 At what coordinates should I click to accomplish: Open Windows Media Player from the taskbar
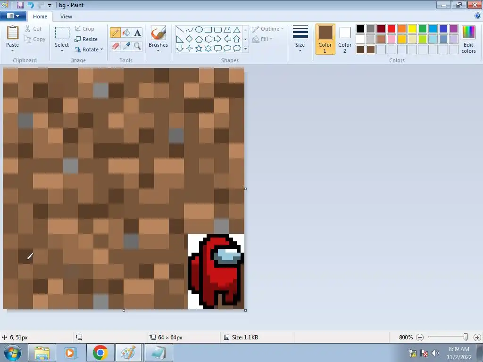tap(70, 353)
